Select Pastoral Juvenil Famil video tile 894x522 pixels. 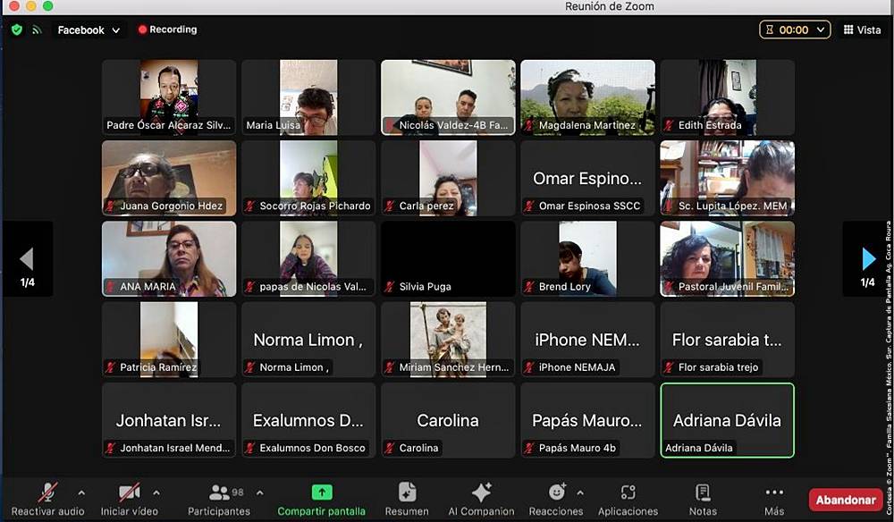click(728, 258)
